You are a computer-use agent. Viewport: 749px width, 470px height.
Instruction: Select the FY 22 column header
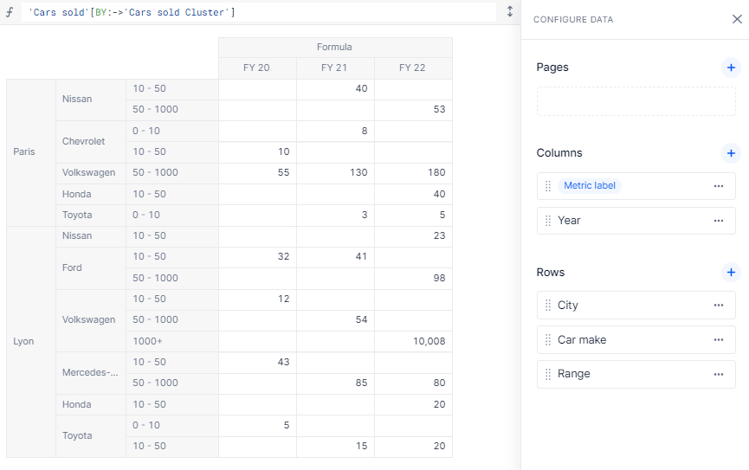(x=413, y=68)
